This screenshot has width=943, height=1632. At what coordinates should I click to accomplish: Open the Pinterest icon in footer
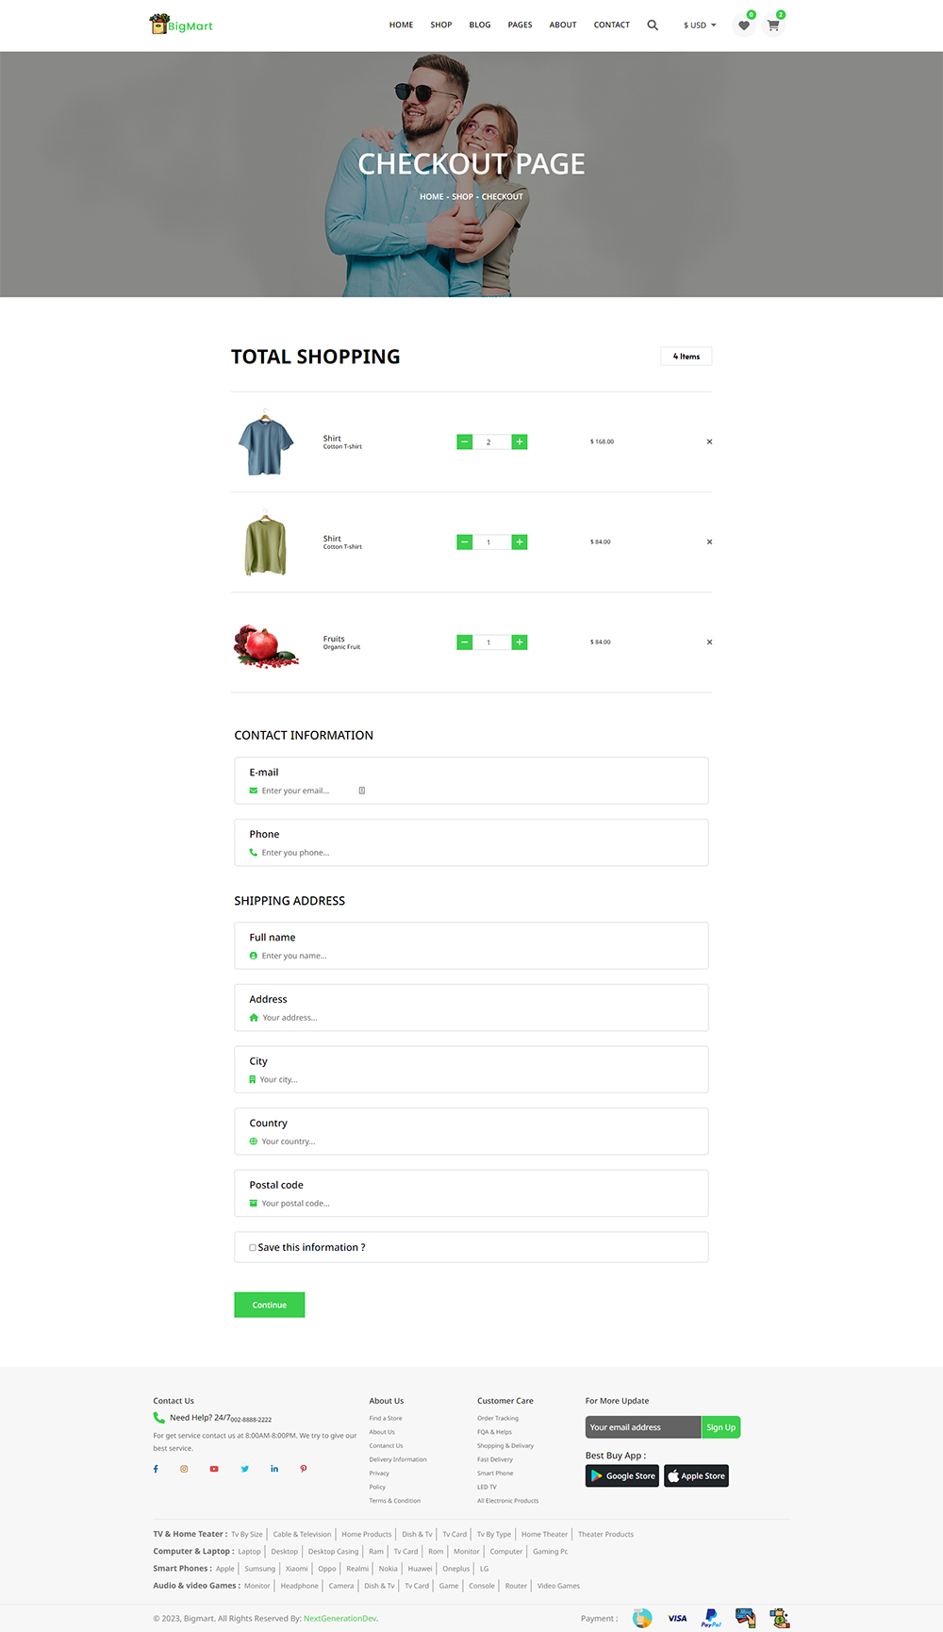(304, 1469)
